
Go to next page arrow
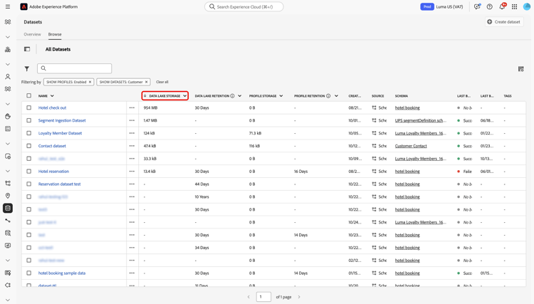click(299, 297)
